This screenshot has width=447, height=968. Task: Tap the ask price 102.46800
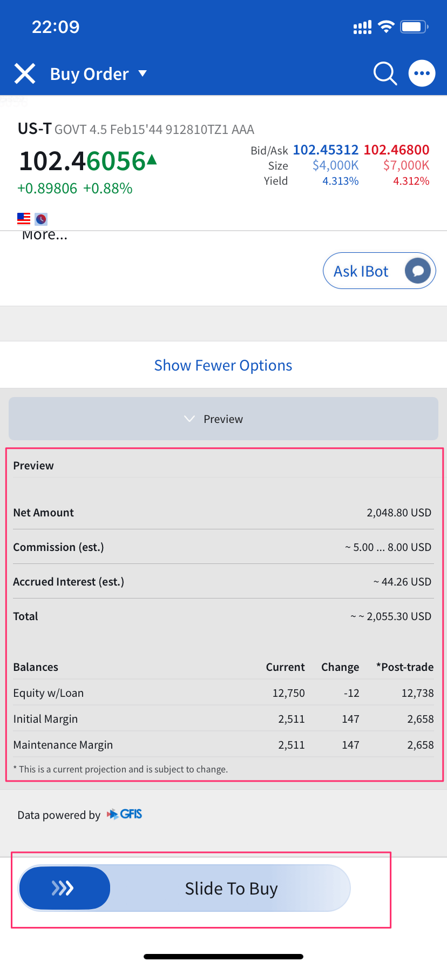(396, 150)
